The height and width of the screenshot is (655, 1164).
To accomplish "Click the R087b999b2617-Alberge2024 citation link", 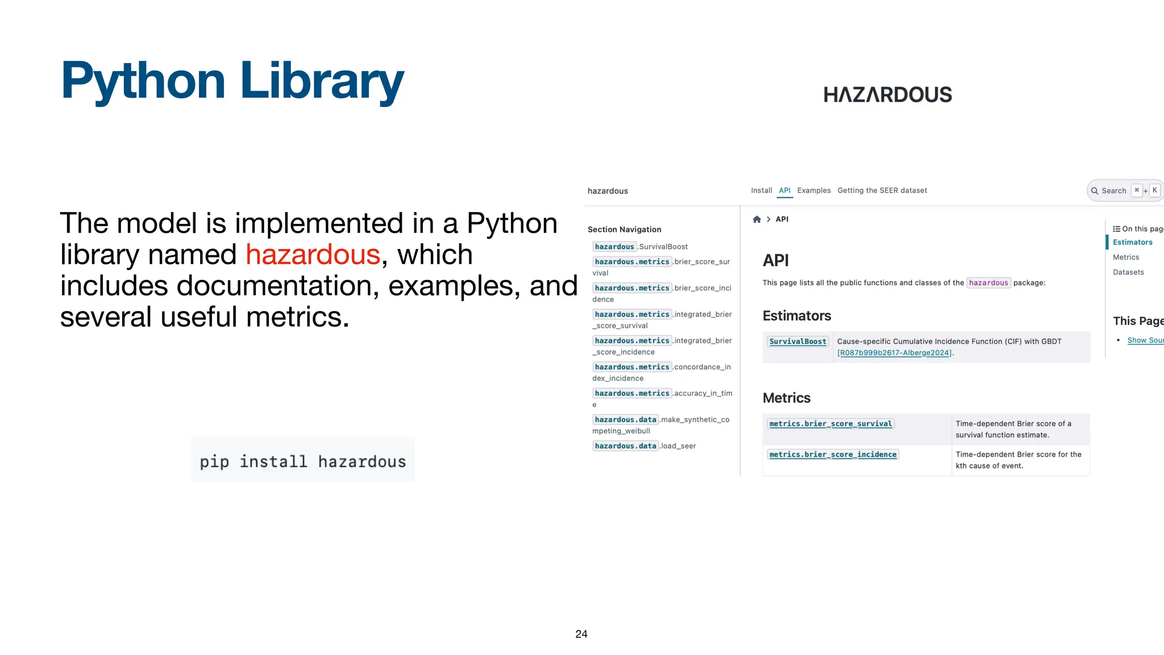I will click(895, 353).
